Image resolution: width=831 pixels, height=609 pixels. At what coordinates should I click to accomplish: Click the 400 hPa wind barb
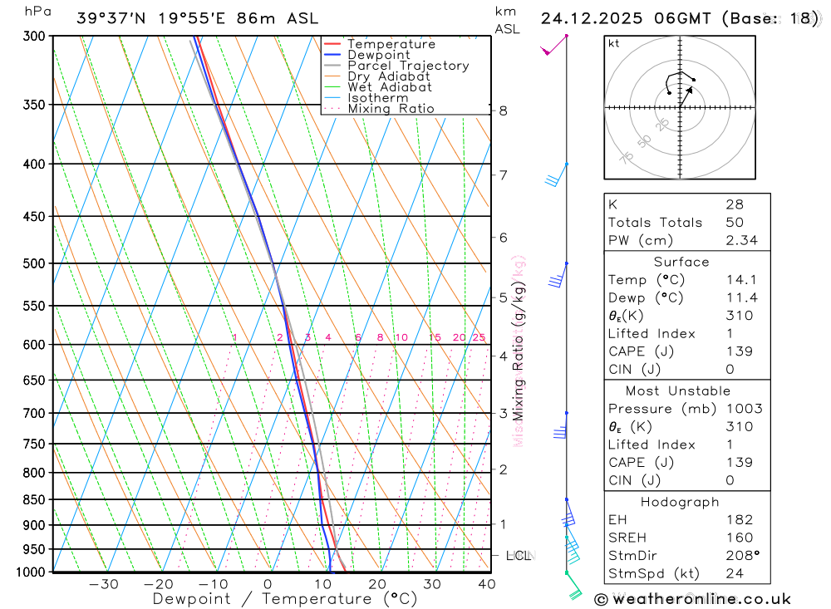point(557,175)
